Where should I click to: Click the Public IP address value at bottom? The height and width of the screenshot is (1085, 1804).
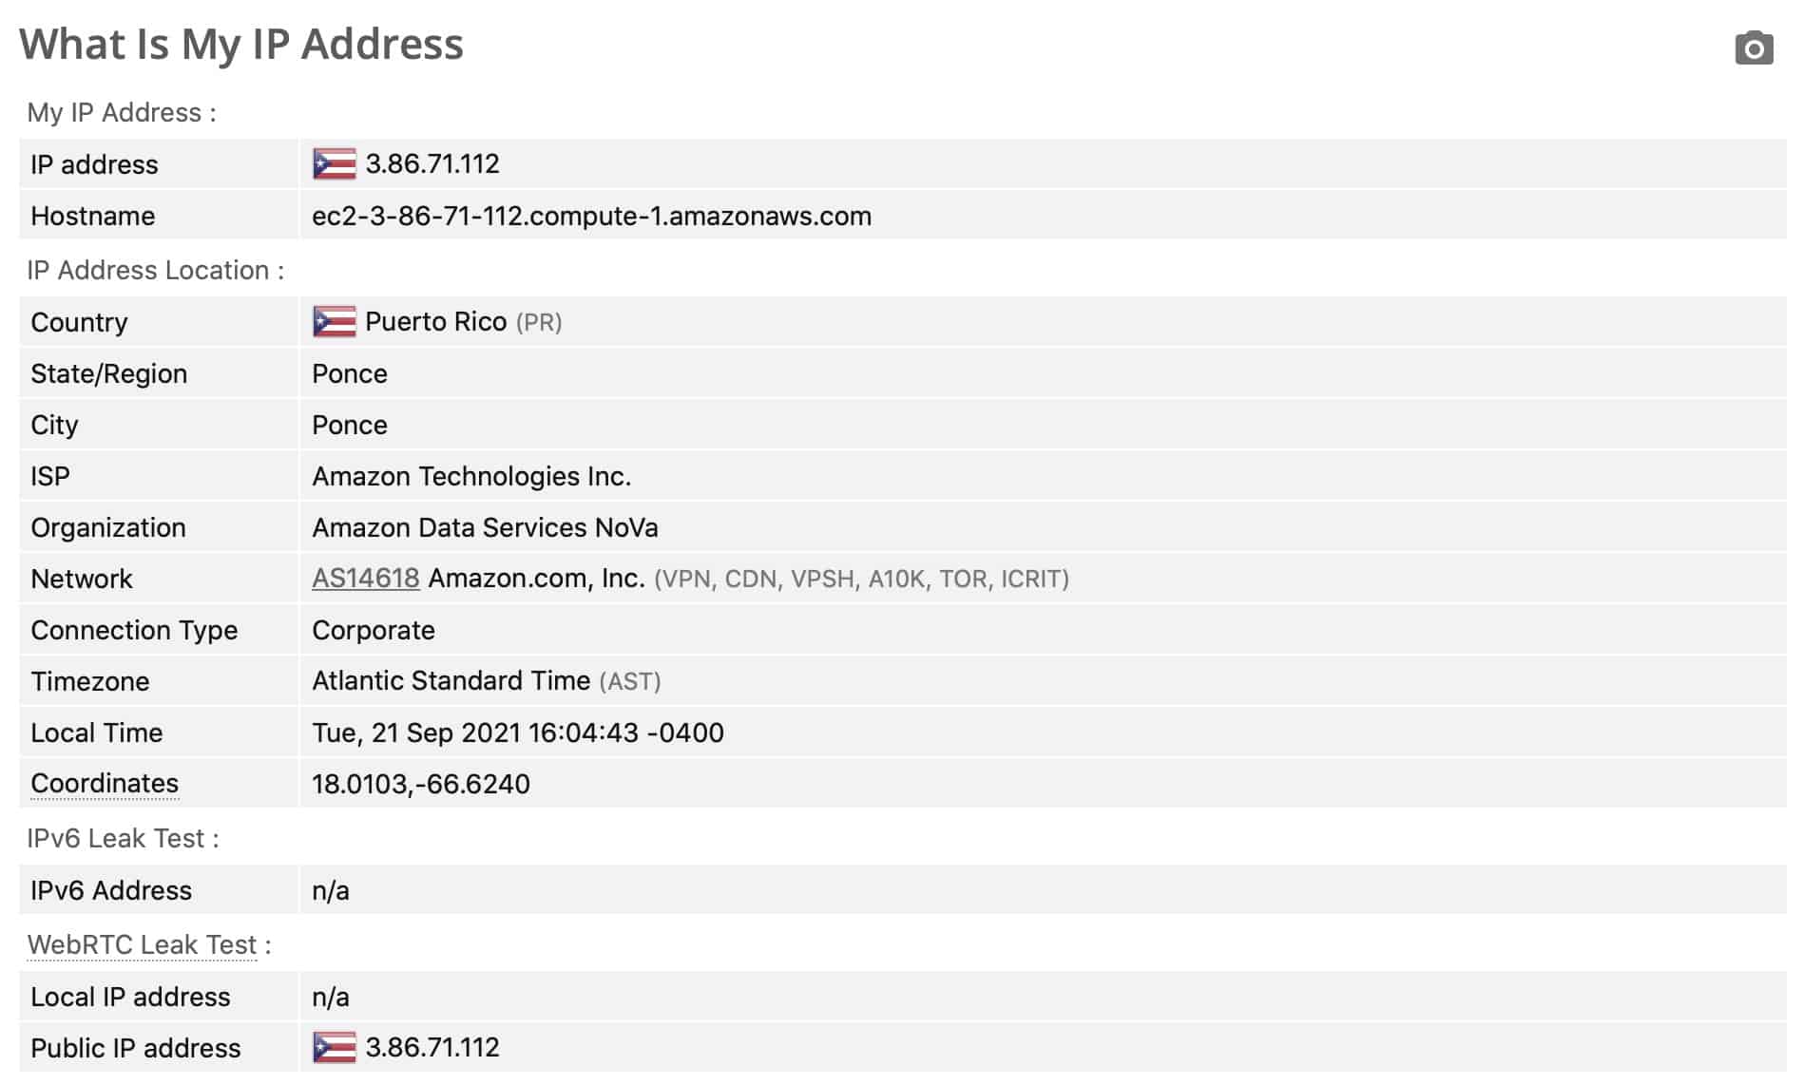[x=432, y=1047]
